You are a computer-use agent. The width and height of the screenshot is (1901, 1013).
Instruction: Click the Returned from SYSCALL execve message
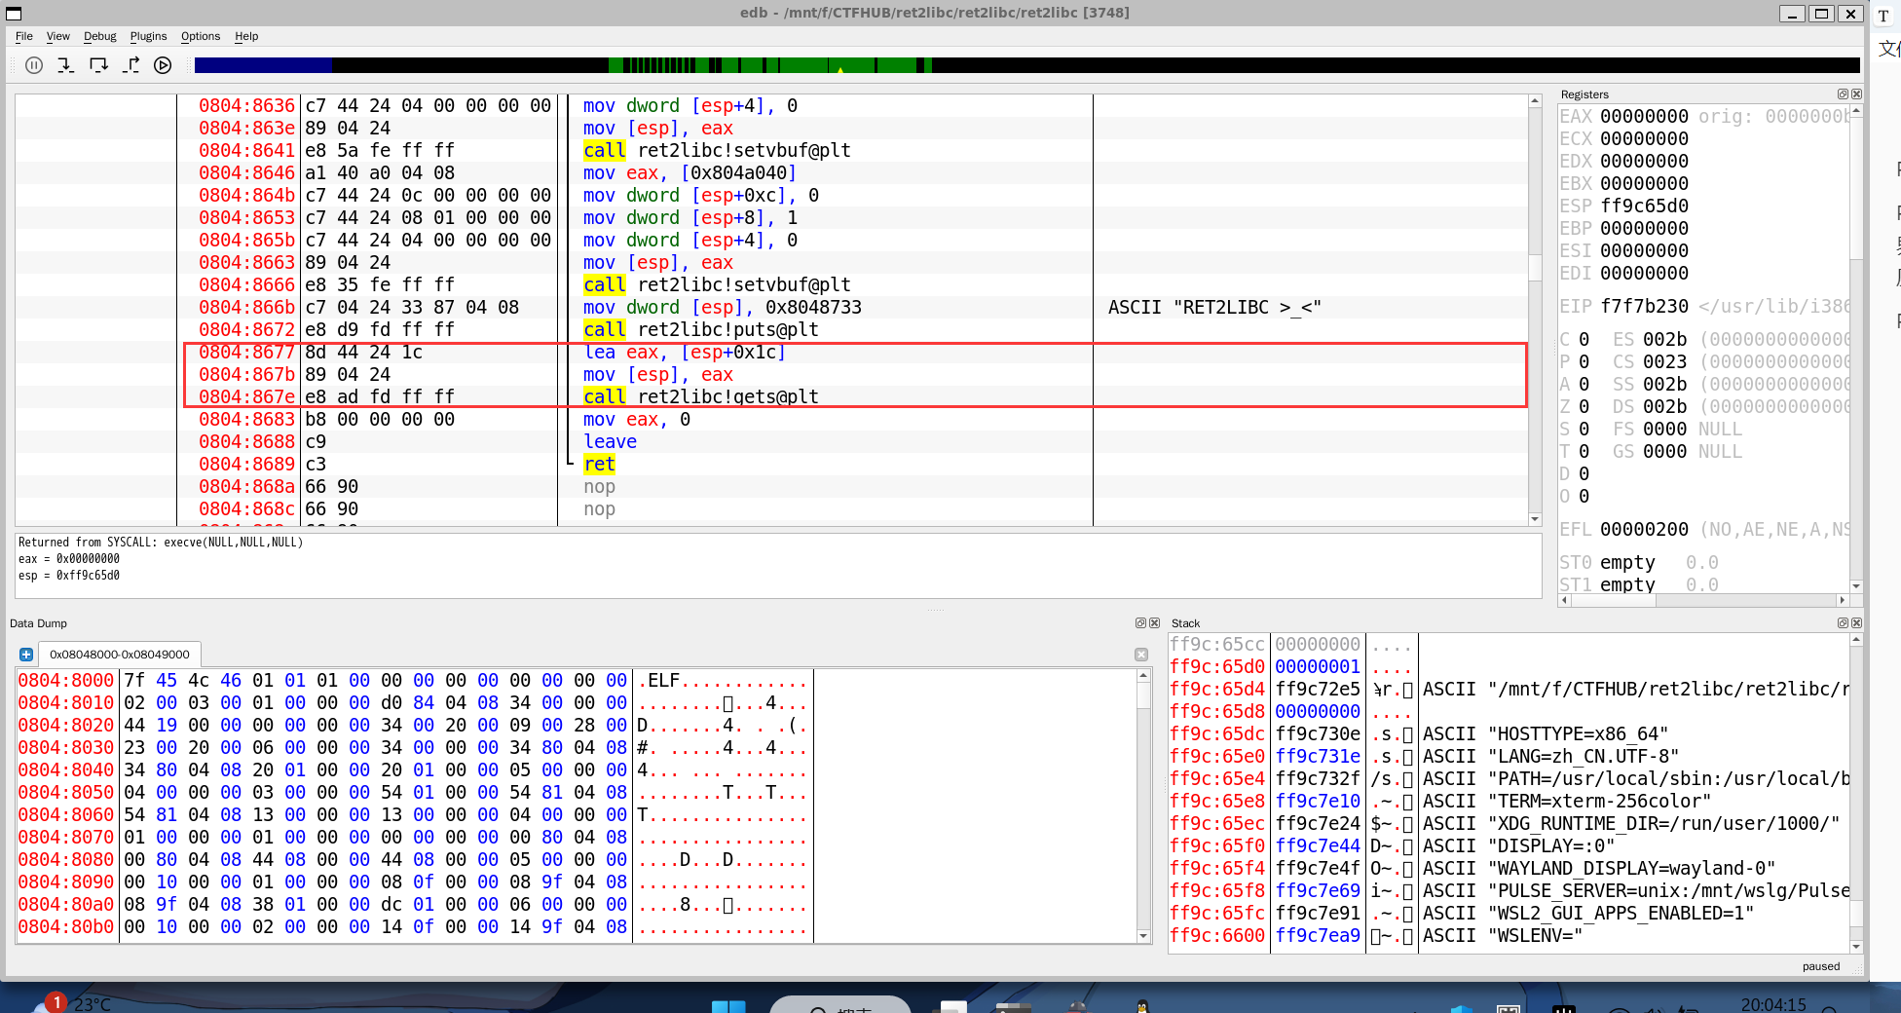161,543
